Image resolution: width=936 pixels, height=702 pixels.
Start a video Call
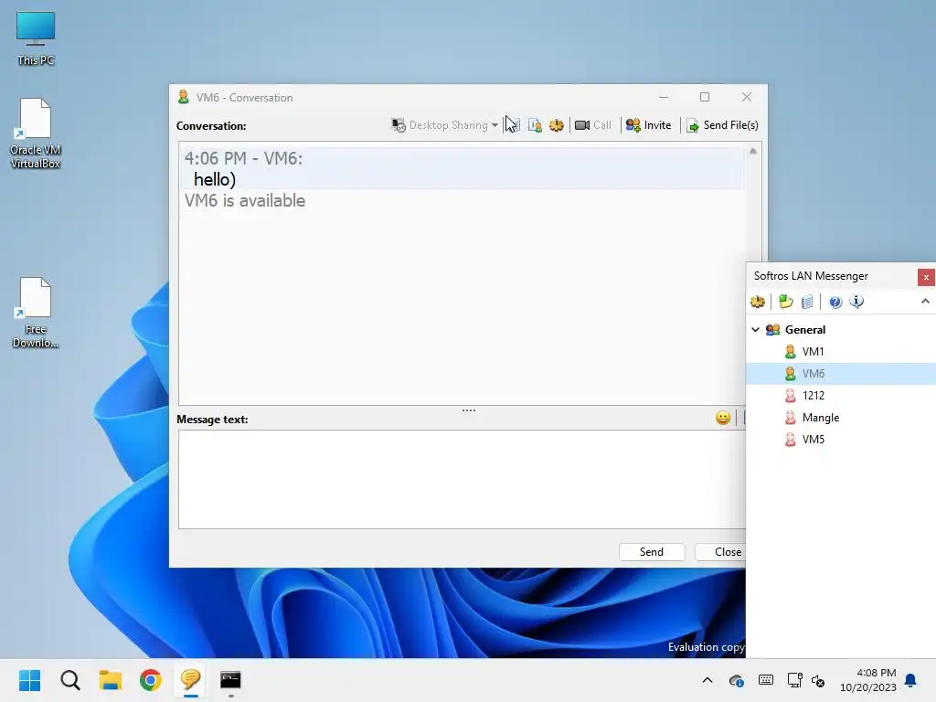[592, 125]
